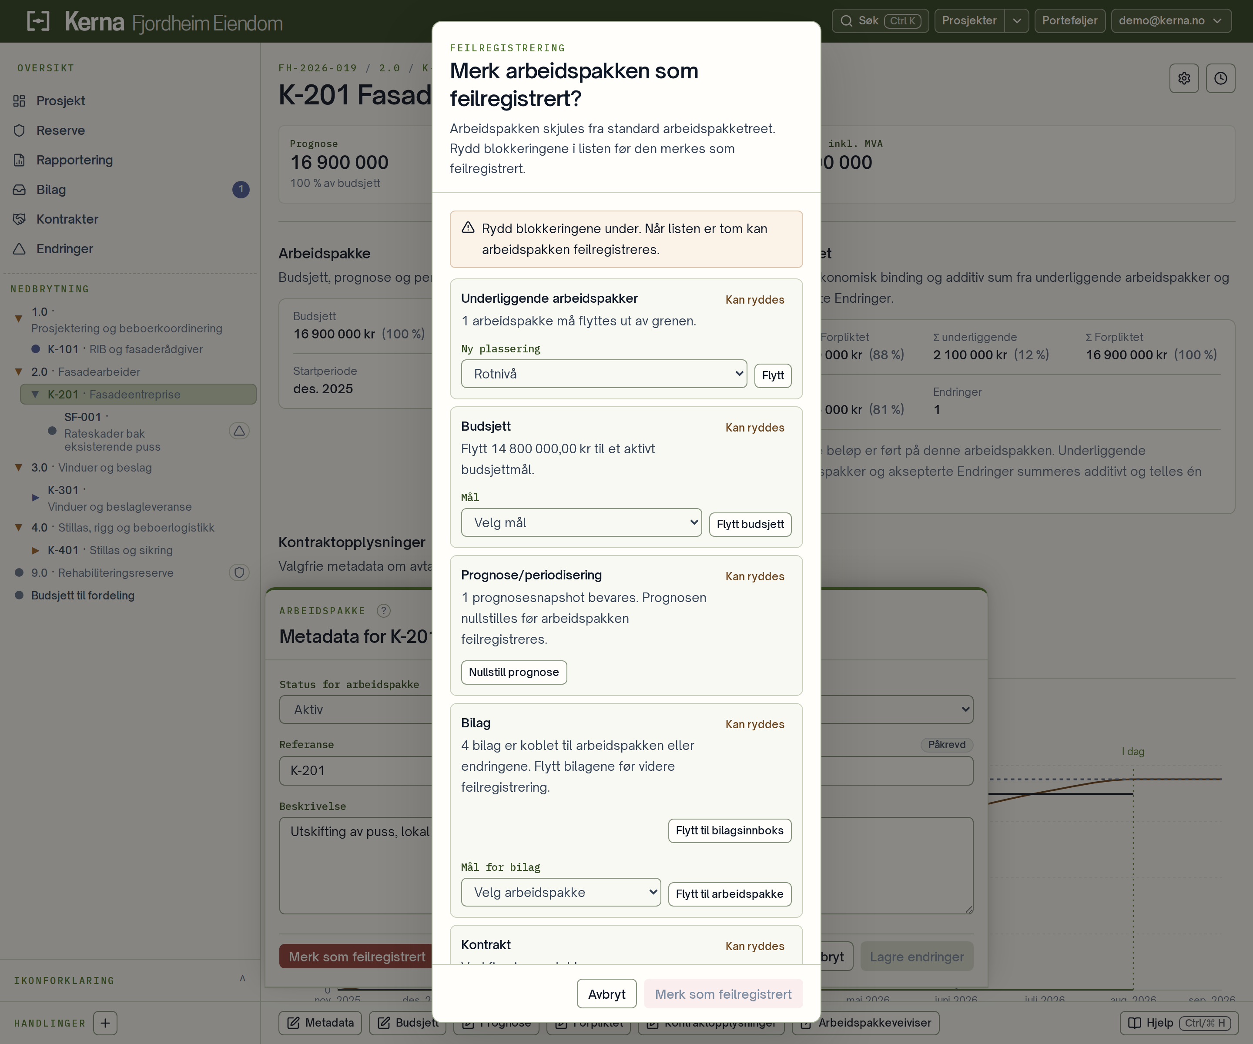The width and height of the screenshot is (1253, 1044).
Task: Click the Flytt budsjett button
Action: [x=750, y=524]
